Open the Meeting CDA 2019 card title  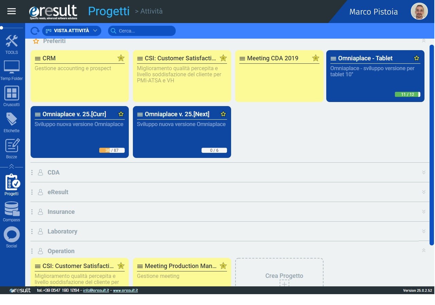pyautogui.click(x=273, y=58)
